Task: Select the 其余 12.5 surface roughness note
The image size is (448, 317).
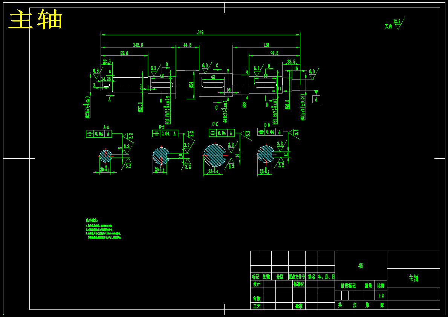Action: coord(394,24)
